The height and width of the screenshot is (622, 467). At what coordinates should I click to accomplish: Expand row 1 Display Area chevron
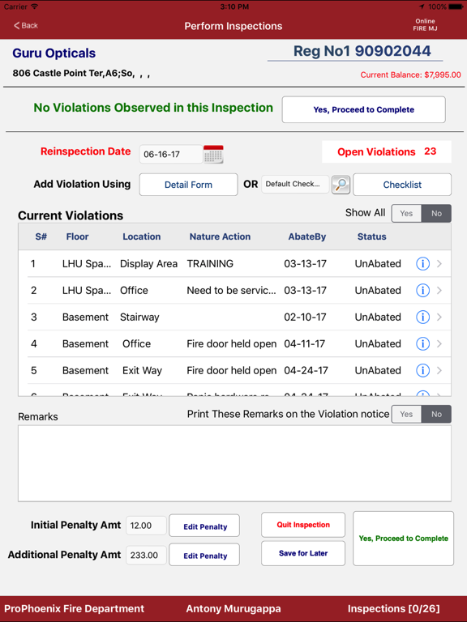click(x=439, y=264)
